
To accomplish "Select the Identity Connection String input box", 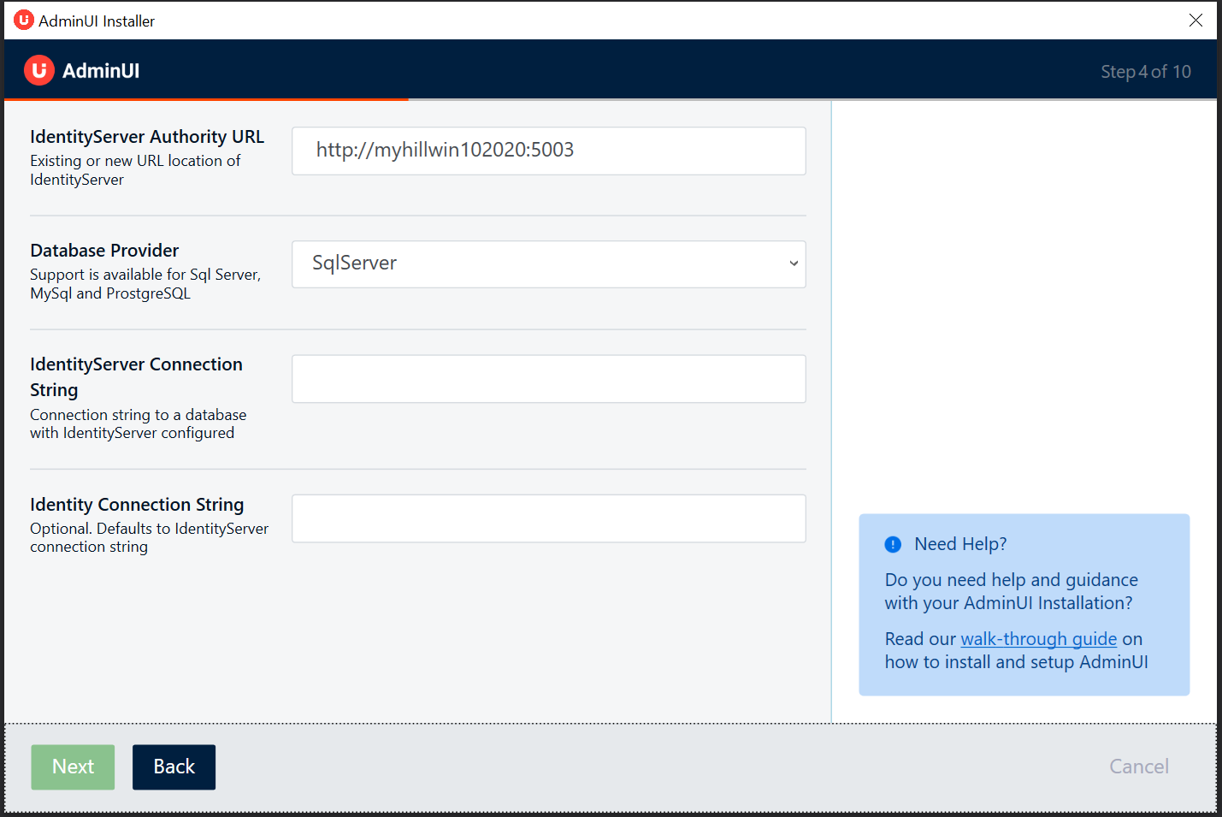I will point(547,518).
